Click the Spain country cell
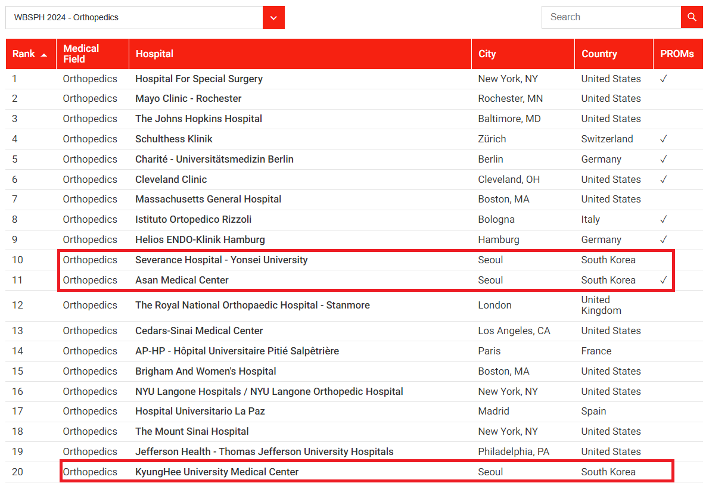The height and width of the screenshot is (486, 706). point(593,412)
